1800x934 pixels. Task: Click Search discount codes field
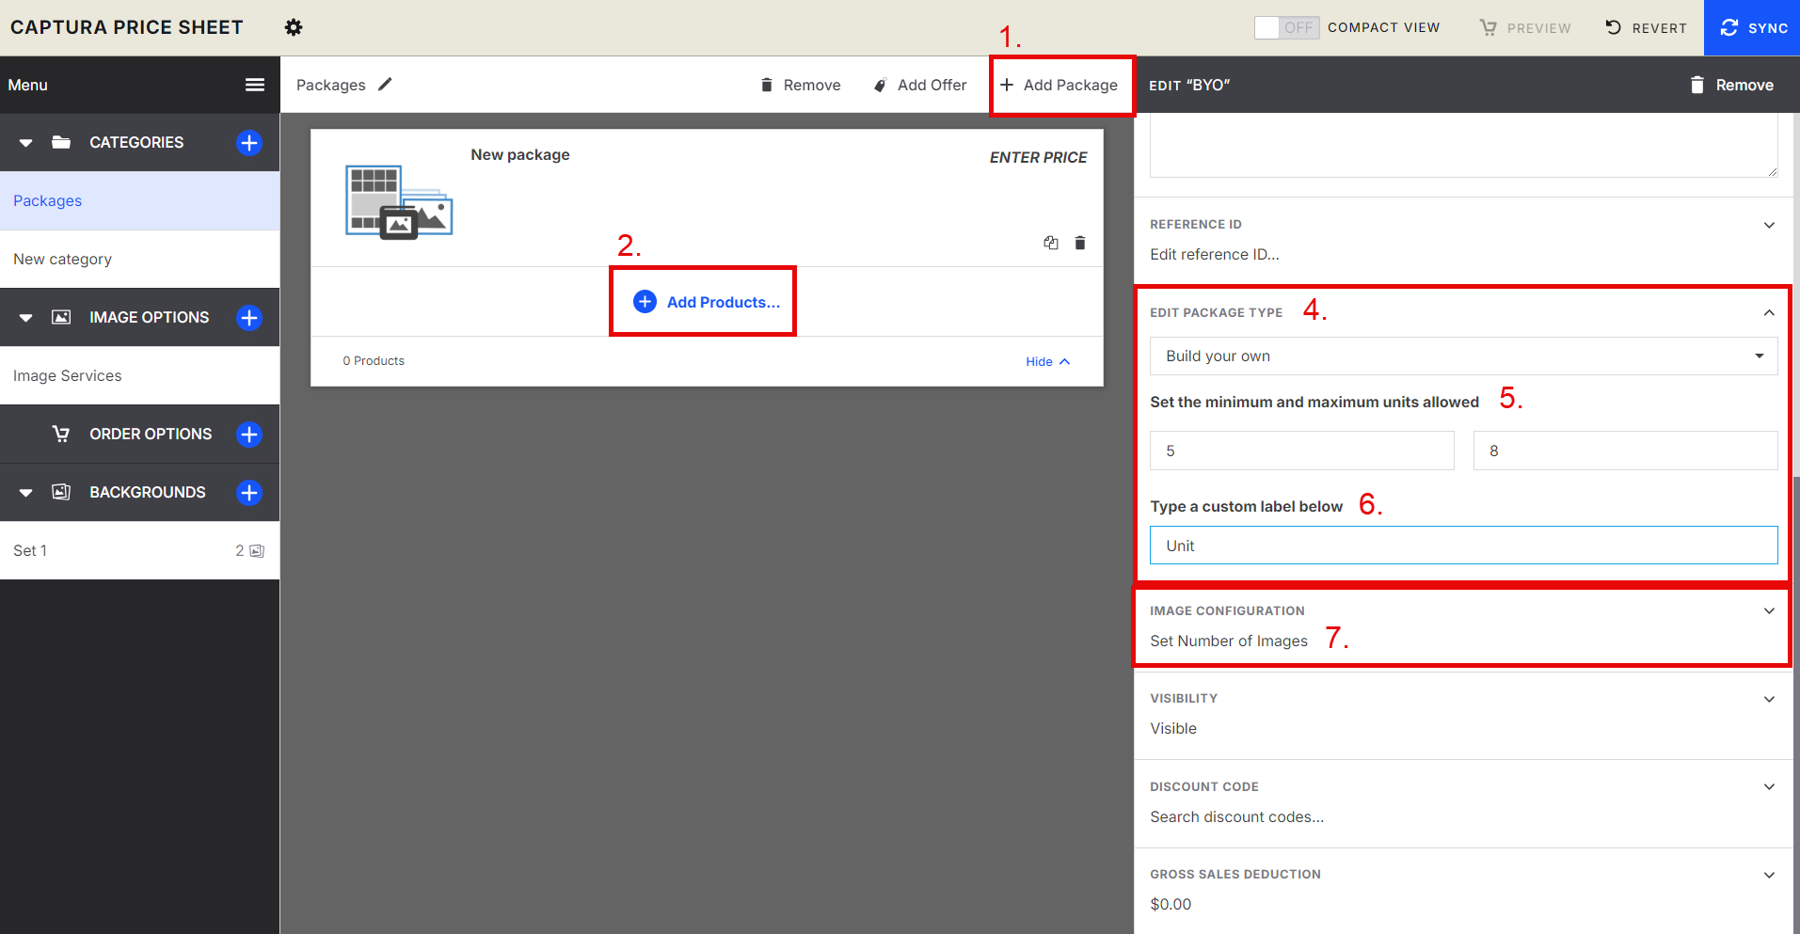1236,816
